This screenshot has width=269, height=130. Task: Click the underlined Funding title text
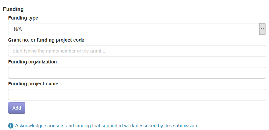tap(13, 9)
